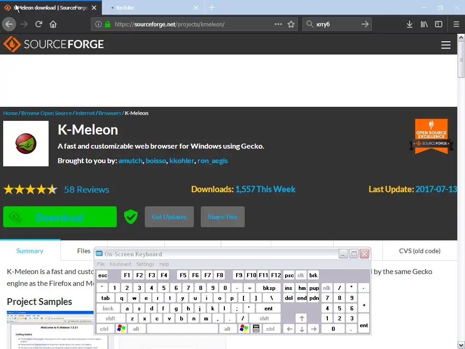Show site information icon in address bar

click(99, 24)
